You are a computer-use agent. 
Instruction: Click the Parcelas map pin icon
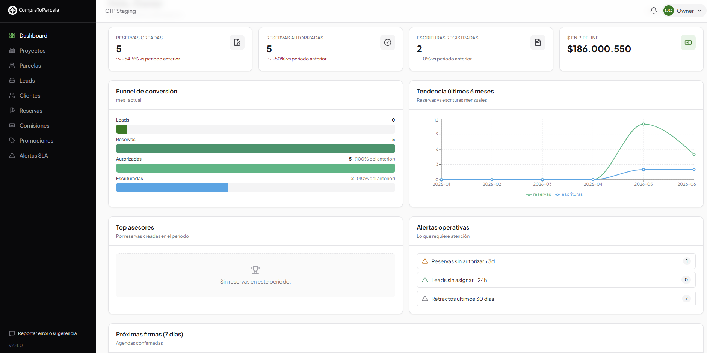(x=12, y=65)
